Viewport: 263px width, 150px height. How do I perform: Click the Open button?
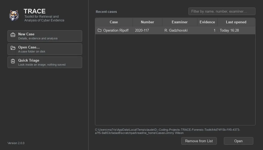[238, 141]
